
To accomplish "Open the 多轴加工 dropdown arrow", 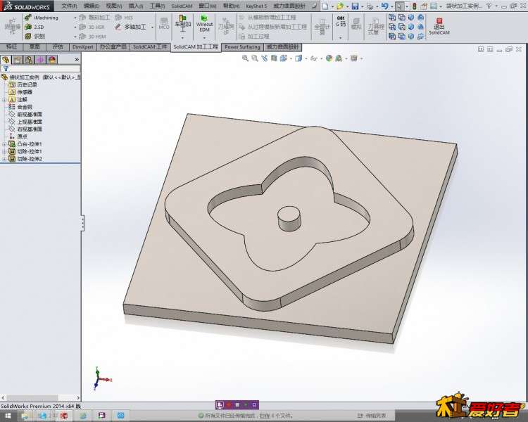I will [x=152, y=27].
